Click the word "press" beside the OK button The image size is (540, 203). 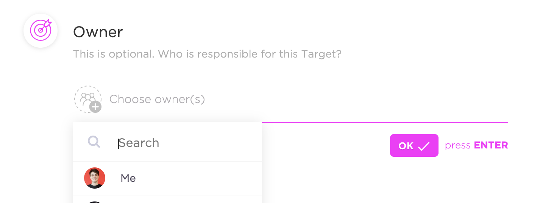pos(458,146)
